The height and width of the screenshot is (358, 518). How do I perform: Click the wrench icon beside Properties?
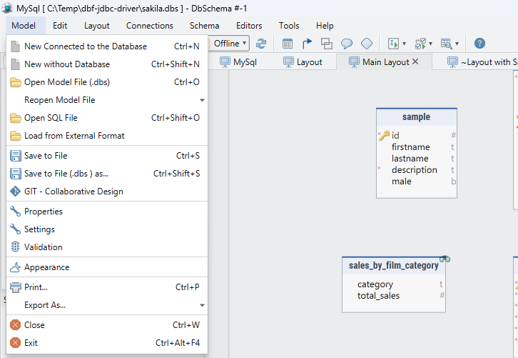click(x=15, y=211)
